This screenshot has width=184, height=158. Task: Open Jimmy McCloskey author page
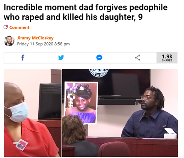[35, 38]
